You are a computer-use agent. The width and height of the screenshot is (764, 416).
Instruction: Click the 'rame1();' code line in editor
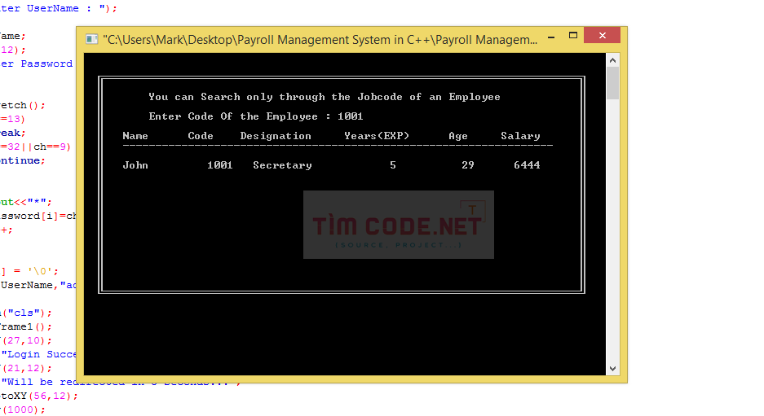(26, 326)
